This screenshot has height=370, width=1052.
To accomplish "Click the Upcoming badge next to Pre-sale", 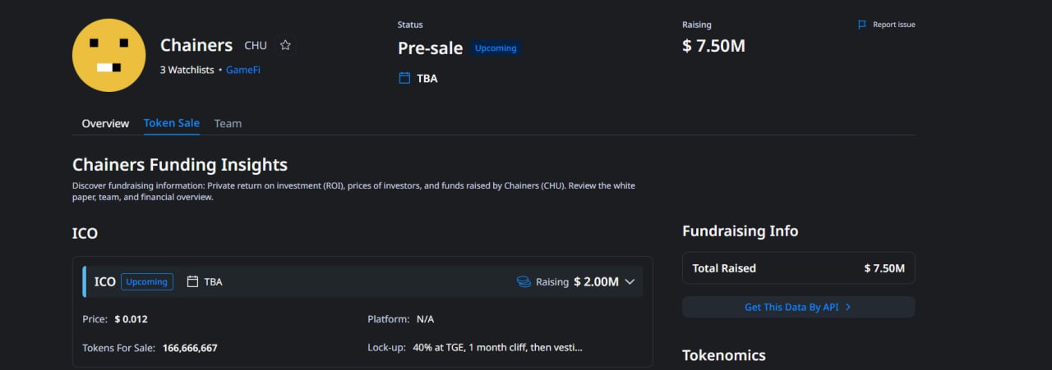I will [496, 48].
